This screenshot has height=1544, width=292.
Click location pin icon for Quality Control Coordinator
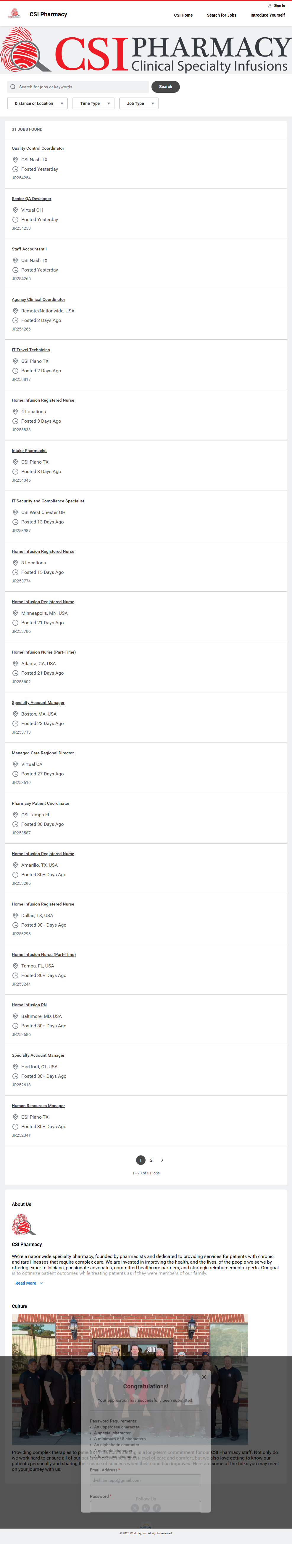click(16, 160)
